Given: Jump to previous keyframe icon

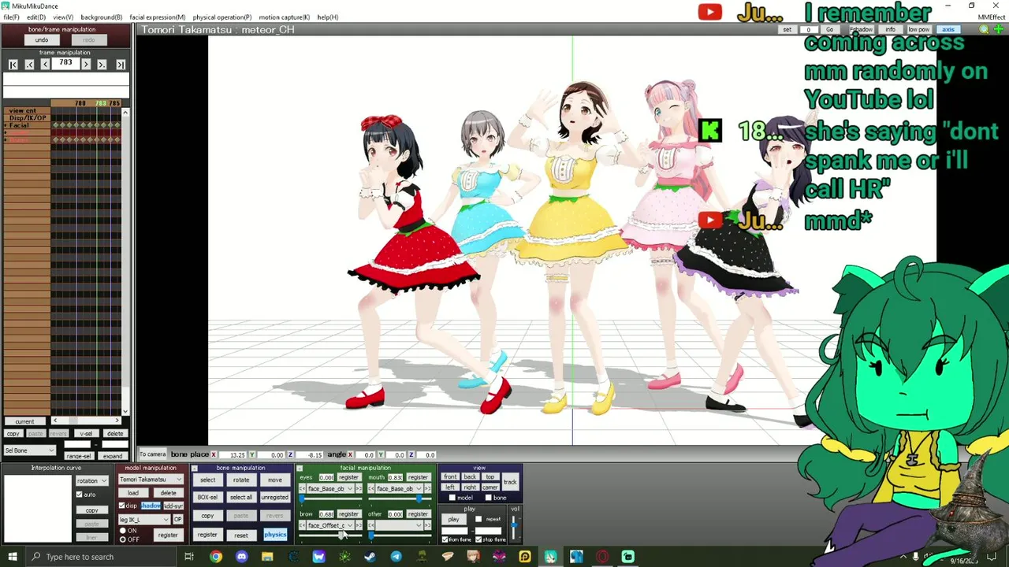Looking at the screenshot, I should (x=29, y=65).
